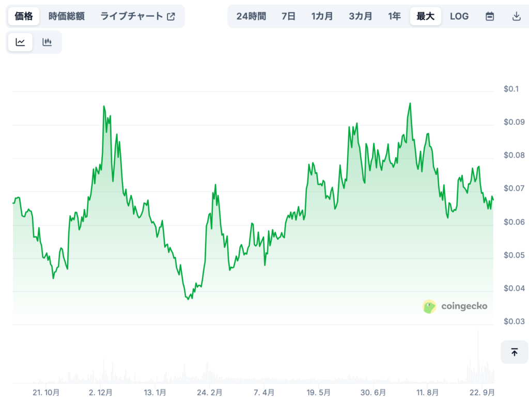This screenshot has height=404, width=529.
Task: Select the 時価総額 tab
Action: (67, 16)
